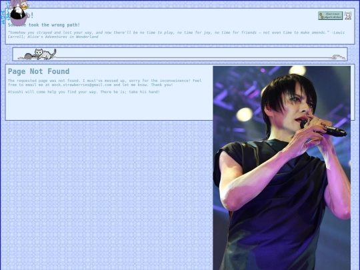Click the Lewis Carroll quote text
360x270 pixels.
pyautogui.click(x=176, y=35)
